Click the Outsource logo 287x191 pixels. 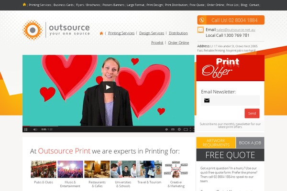(56, 30)
